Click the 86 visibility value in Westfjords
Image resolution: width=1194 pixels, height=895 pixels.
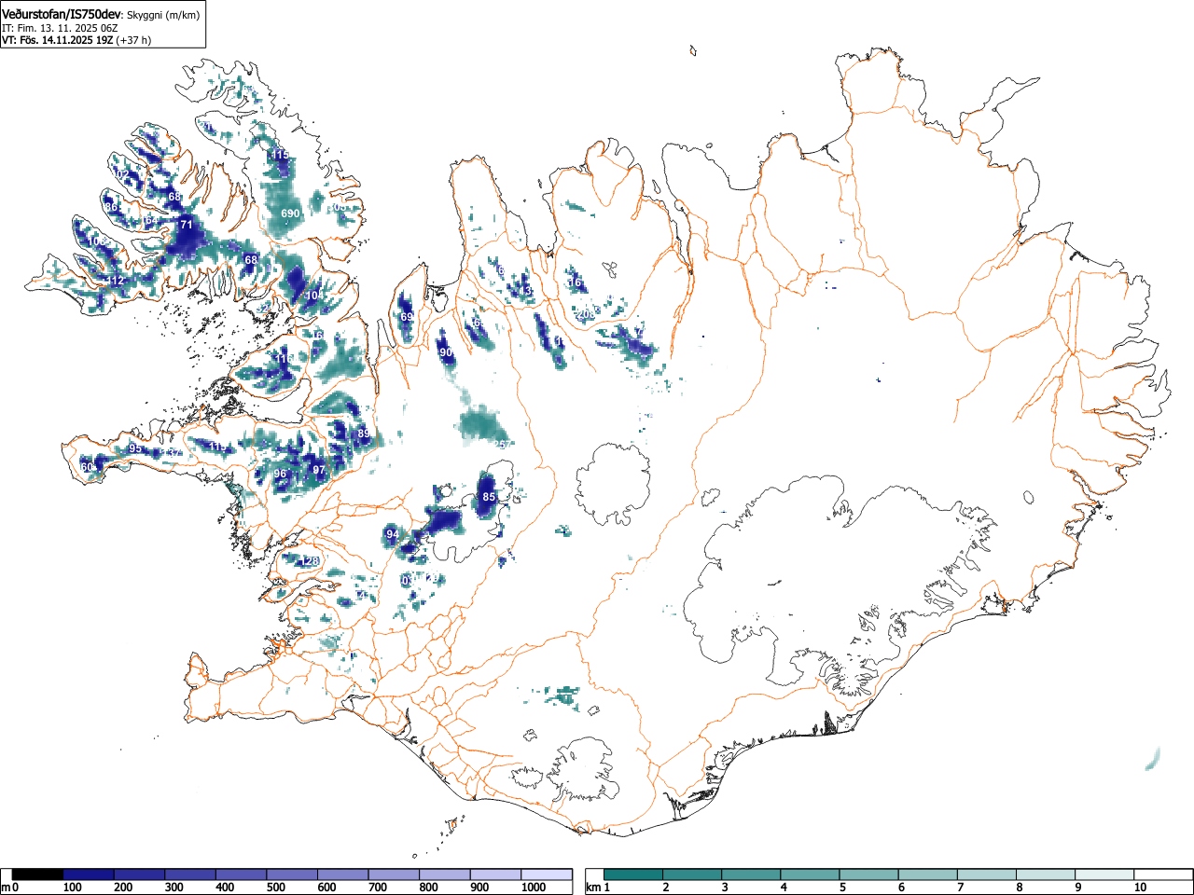[x=111, y=207]
